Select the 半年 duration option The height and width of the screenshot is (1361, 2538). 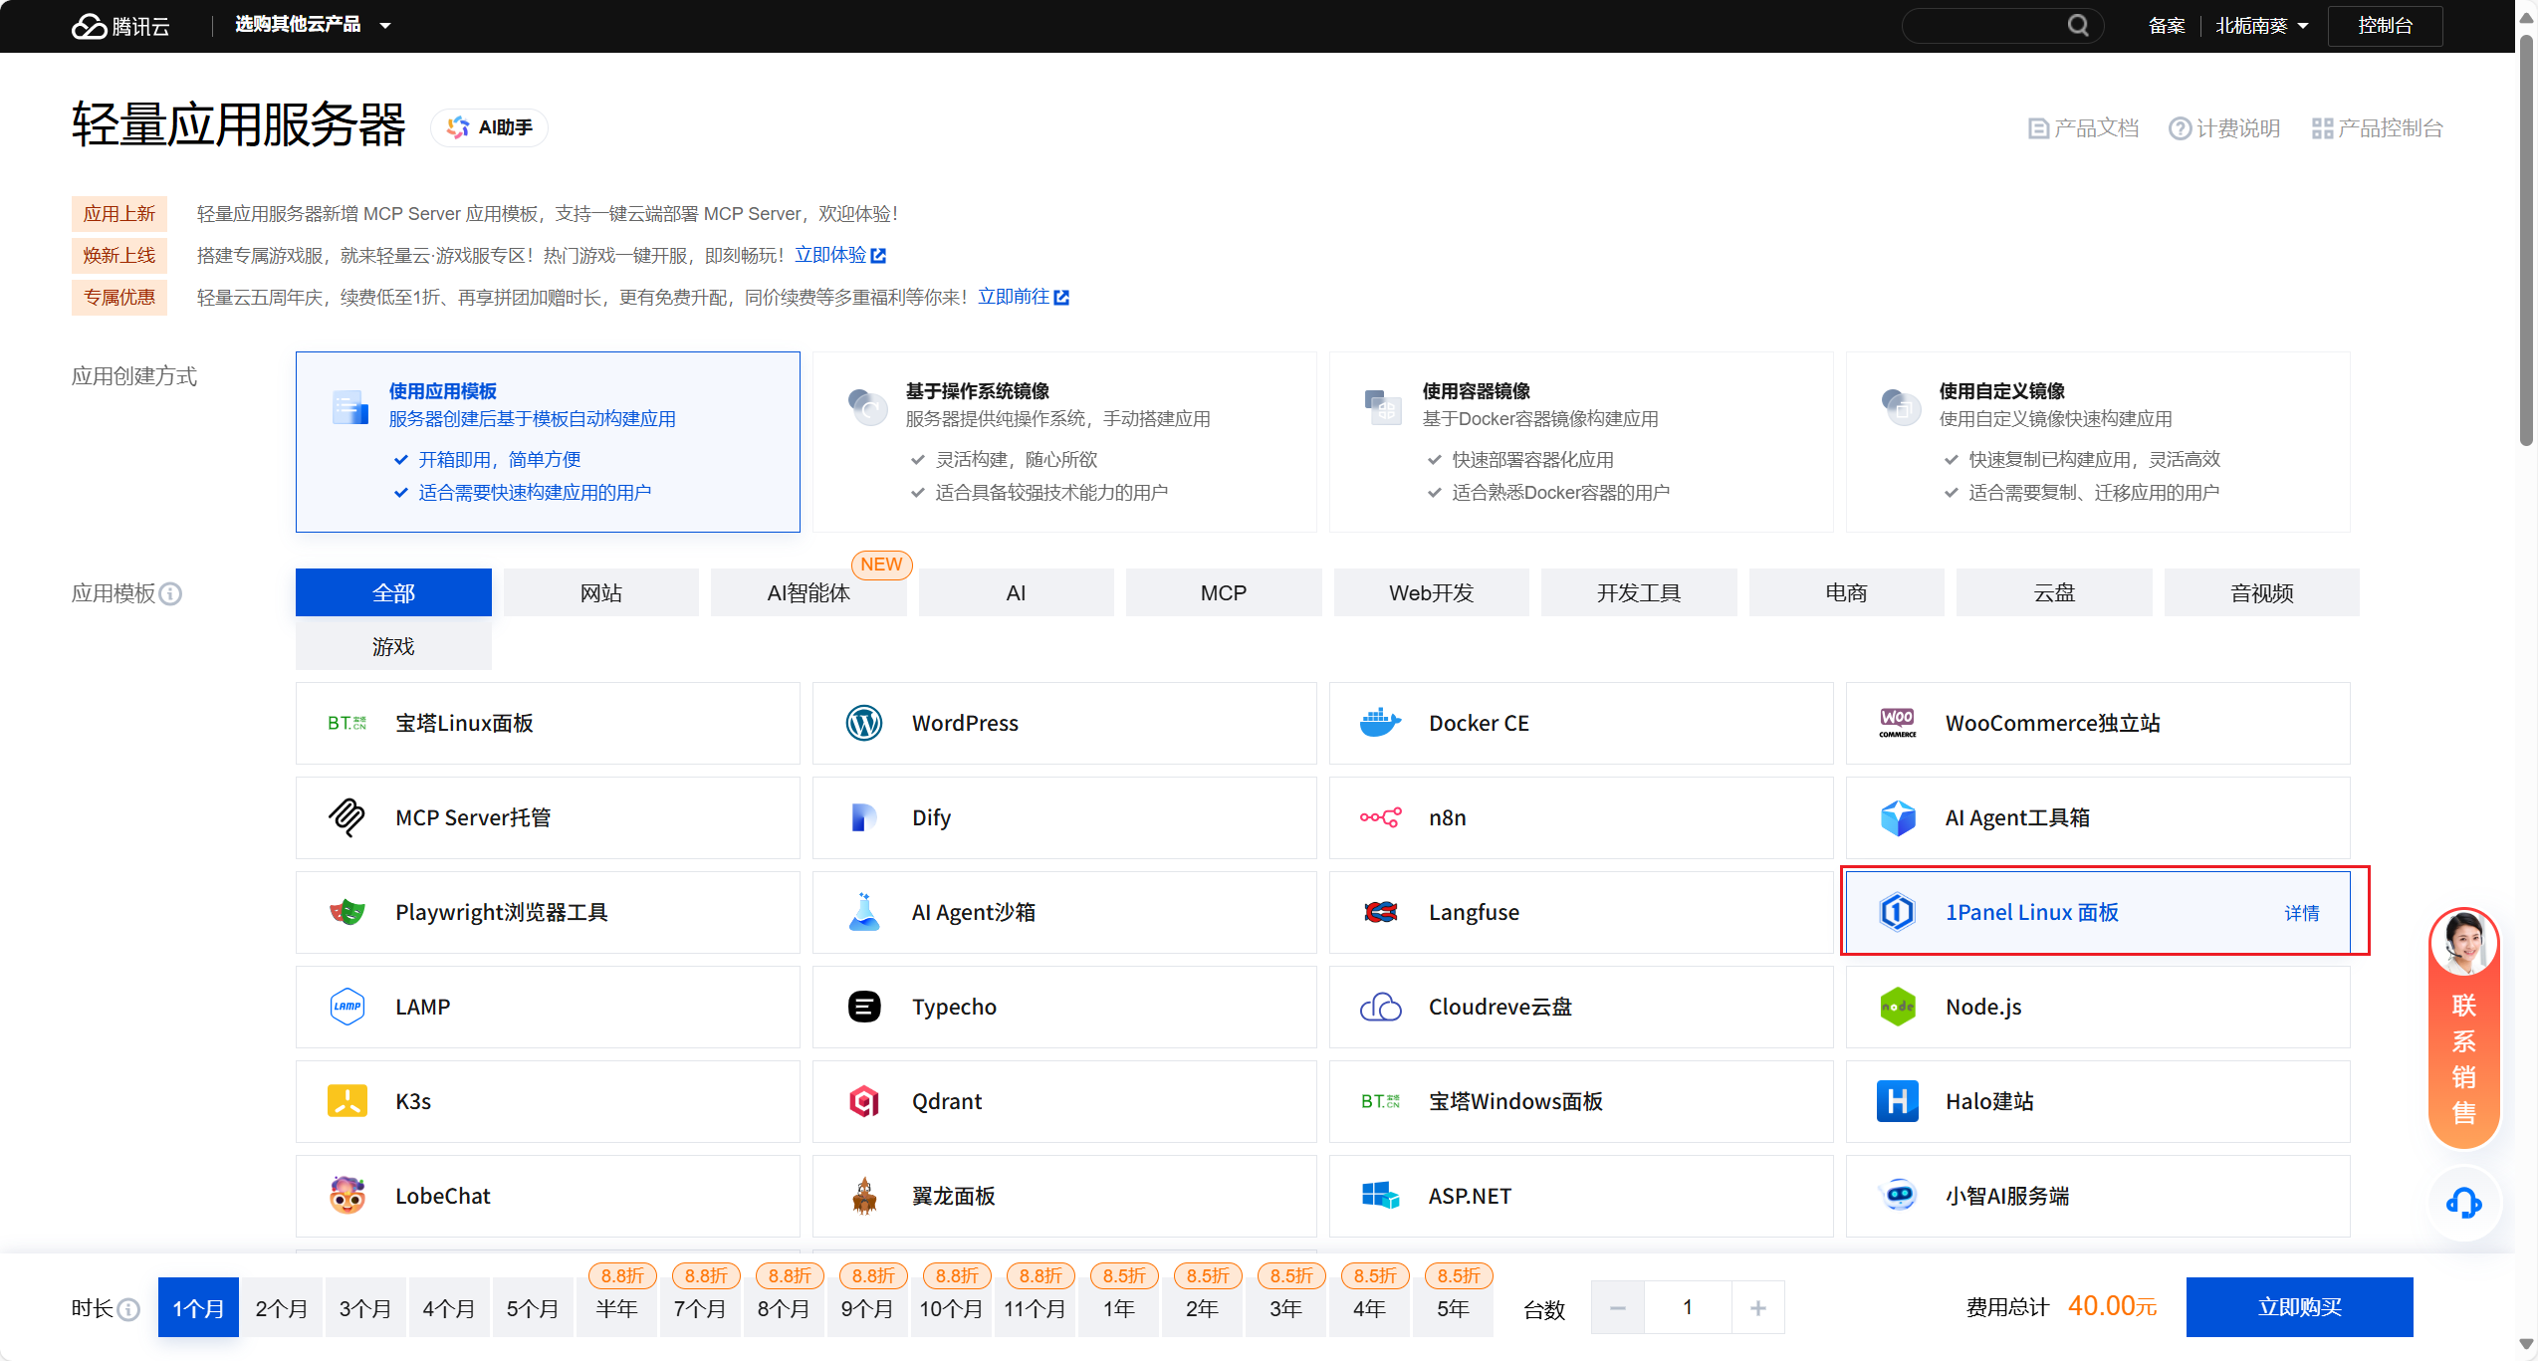pos(616,1308)
